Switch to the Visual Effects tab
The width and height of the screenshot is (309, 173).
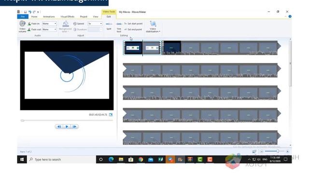pyautogui.click(x=68, y=17)
